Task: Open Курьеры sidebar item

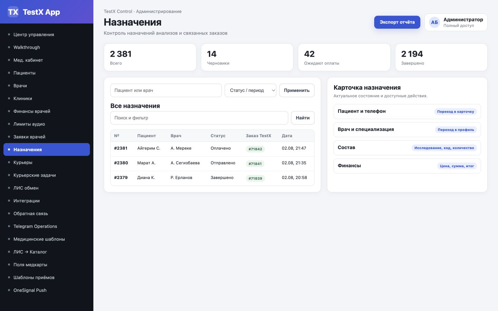Action: [x=47, y=162]
